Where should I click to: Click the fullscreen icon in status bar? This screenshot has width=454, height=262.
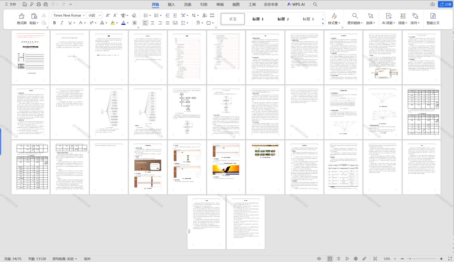450,259
